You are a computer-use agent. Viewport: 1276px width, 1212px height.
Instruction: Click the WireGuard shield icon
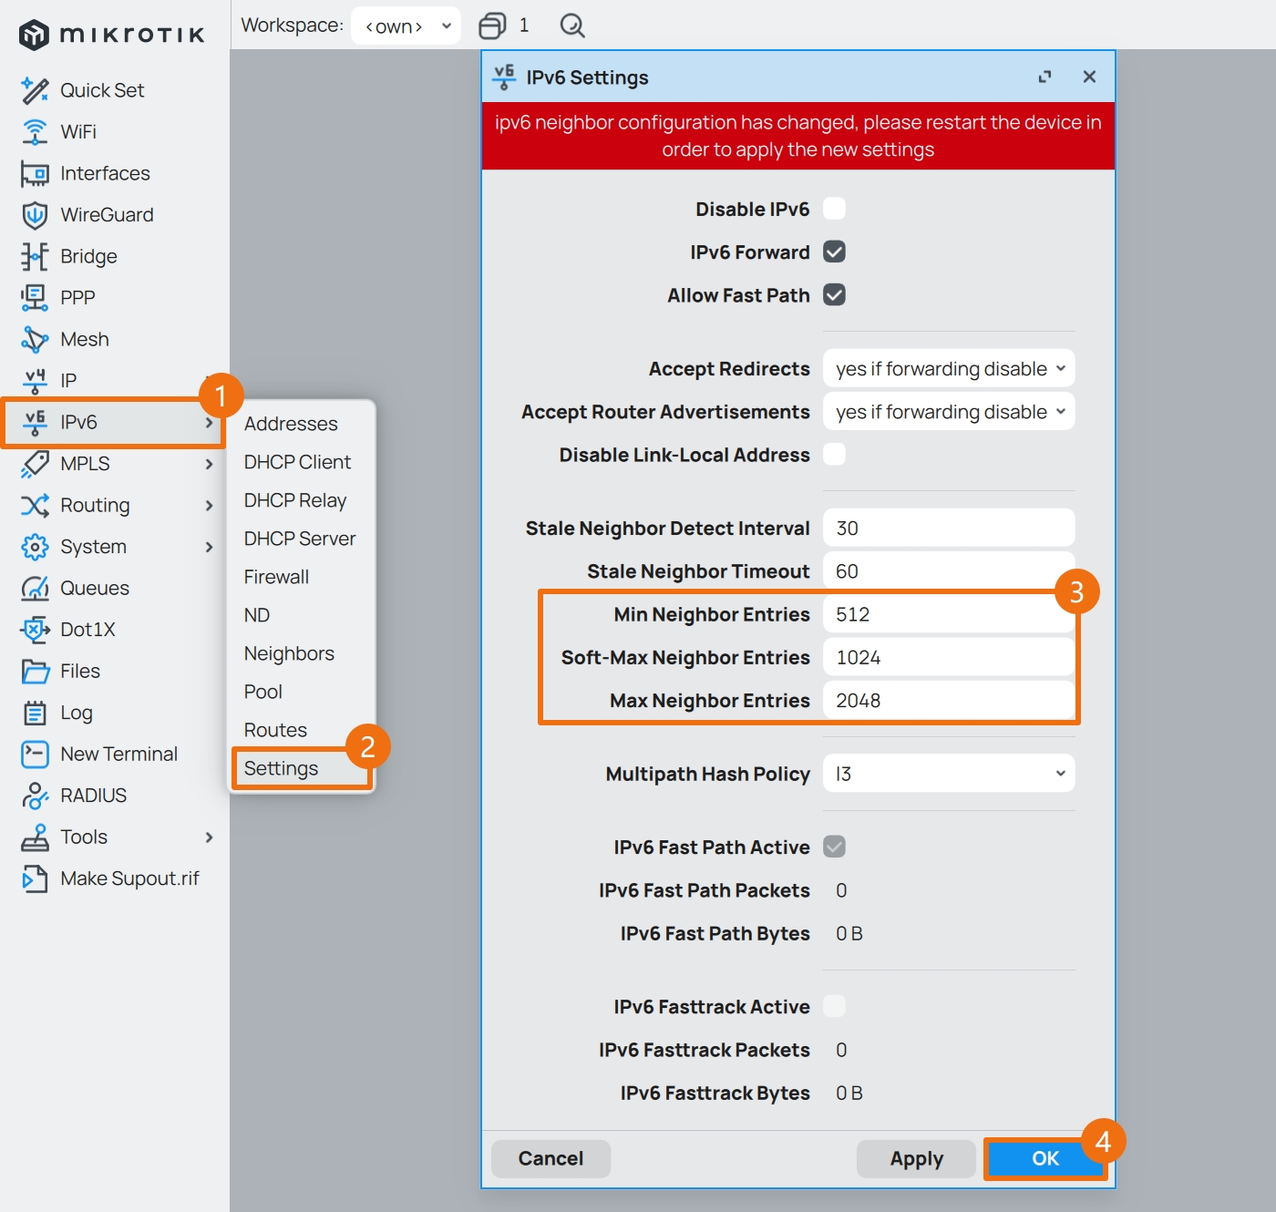point(35,215)
